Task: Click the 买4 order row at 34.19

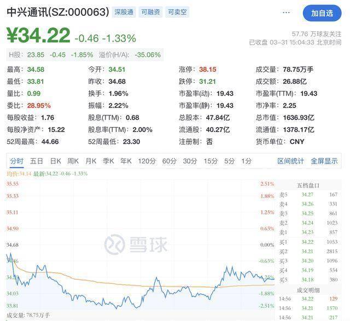Action: 308,270
